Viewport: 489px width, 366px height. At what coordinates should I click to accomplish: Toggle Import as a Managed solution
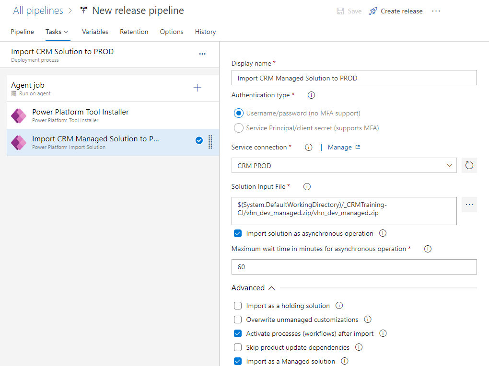(238, 361)
